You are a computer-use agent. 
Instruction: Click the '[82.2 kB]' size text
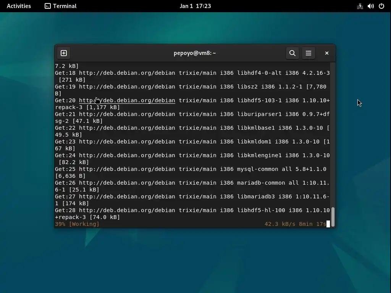[74, 162]
